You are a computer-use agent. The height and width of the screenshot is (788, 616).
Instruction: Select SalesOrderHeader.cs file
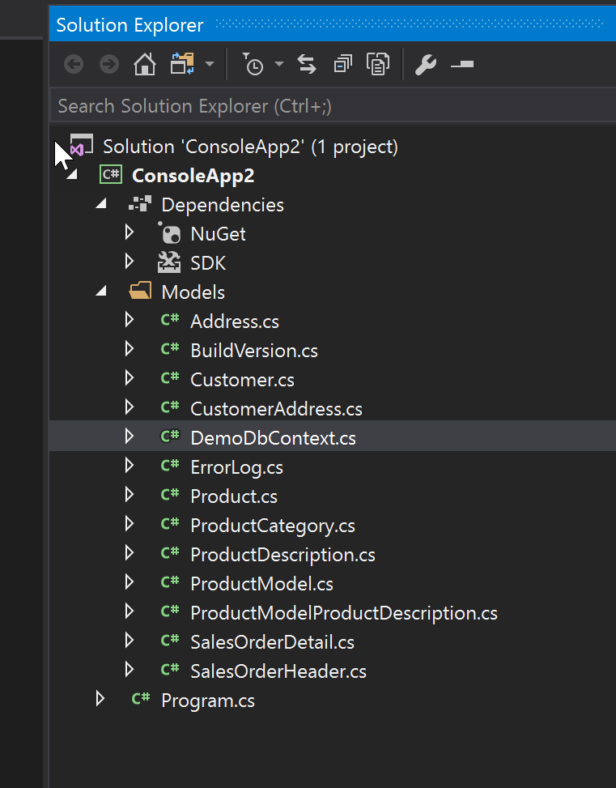[x=278, y=671]
